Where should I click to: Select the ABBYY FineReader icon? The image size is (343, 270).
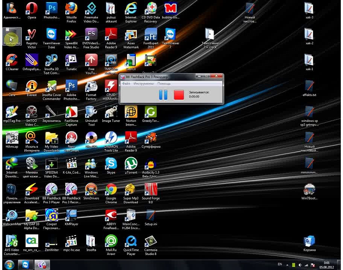(111, 219)
